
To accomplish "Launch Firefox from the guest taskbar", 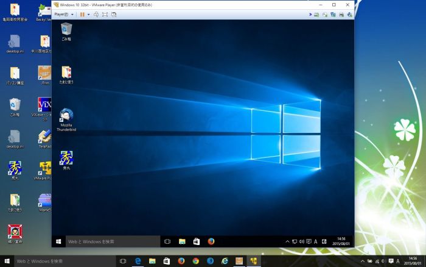I will click(x=211, y=241).
